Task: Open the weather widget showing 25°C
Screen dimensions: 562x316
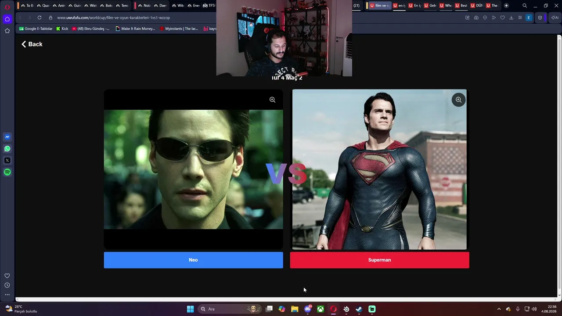Action: tap(21, 309)
